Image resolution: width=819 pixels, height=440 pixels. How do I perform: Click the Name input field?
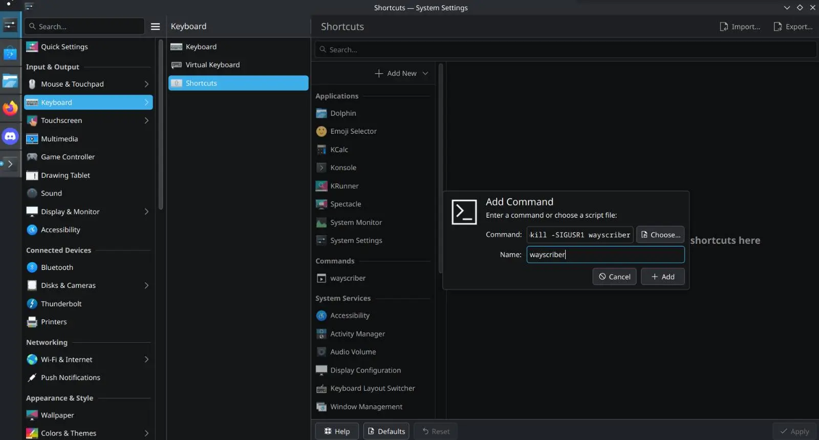(x=606, y=255)
